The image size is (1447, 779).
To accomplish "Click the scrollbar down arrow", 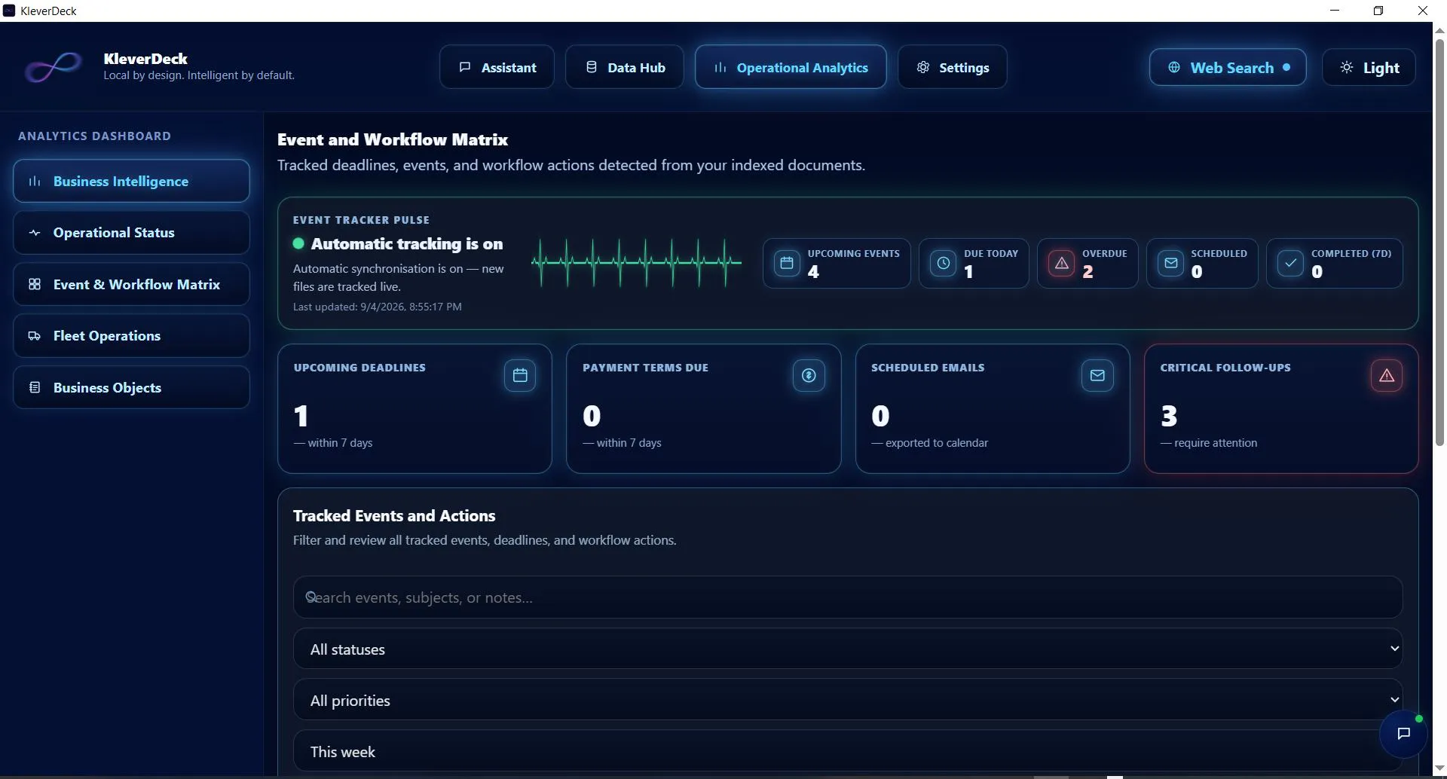I will [x=1439, y=768].
